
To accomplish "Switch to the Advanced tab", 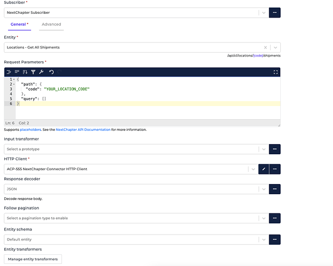I will coord(51,24).
